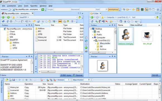Go up one folder in remote pane
162x101 pixels.
79,17
